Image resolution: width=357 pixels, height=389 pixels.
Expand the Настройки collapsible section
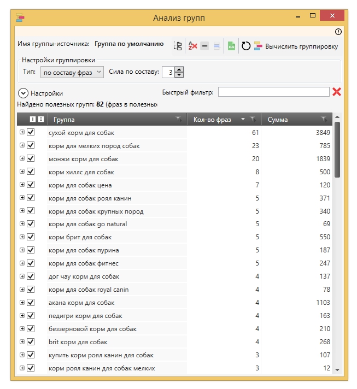pos(23,93)
